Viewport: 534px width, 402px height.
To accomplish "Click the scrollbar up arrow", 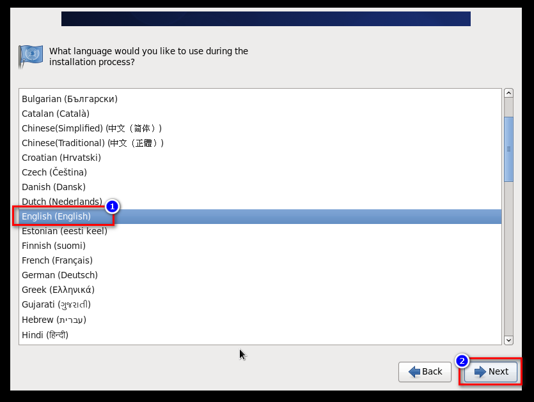I will [508, 93].
